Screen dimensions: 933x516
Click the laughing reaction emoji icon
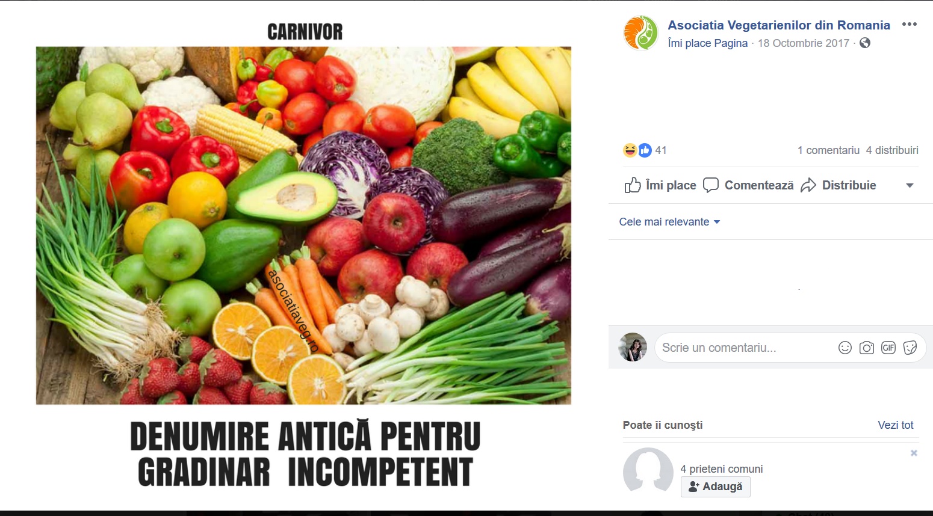point(630,150)
